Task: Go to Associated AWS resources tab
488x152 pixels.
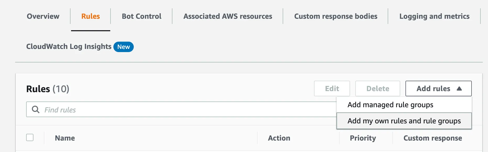Action: click(x=228, y=16)
